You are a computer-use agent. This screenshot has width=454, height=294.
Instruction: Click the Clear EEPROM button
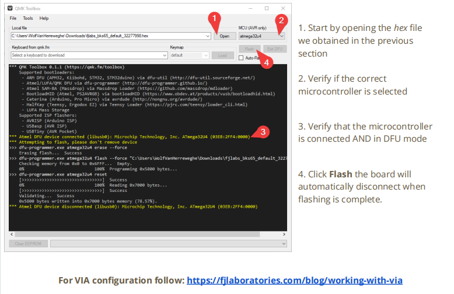(28, 244)
